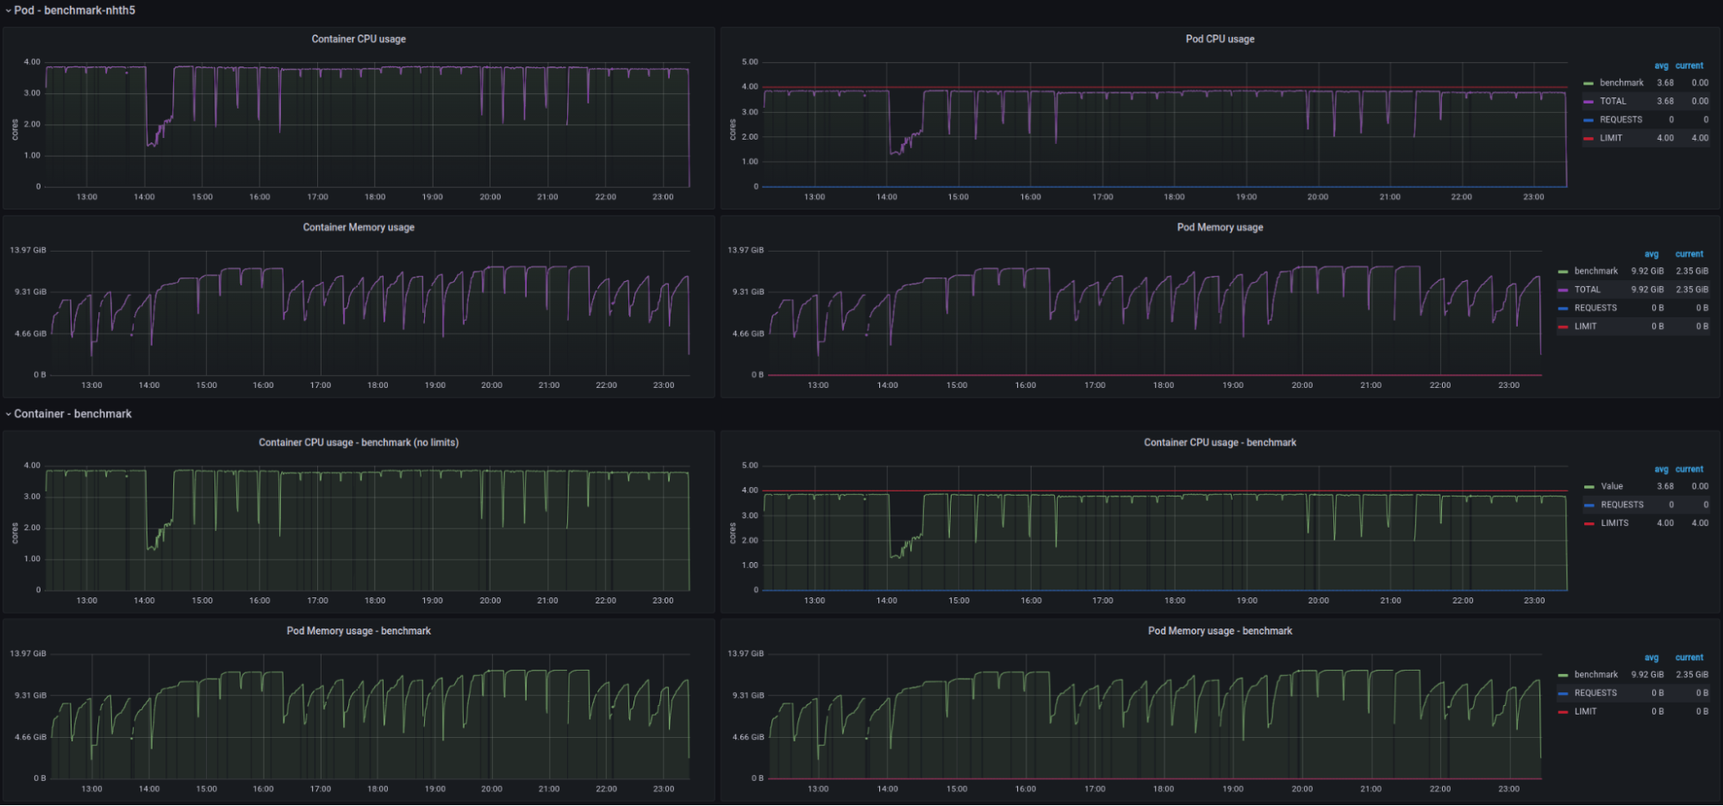Toggle the TOTAL series in Pod CPU usage legend
This screenshot has height=806, width=1723.
1613,101
